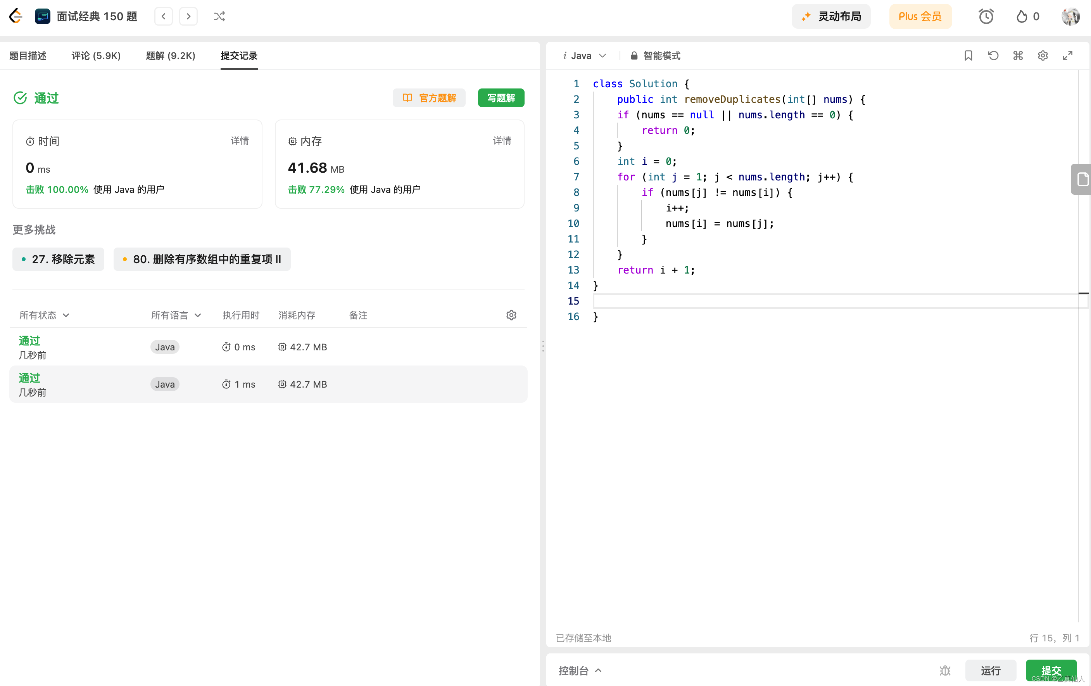Screen dimensions: 1091x686
Task: Expand editor to fullscreen
Action: point(1068,55)
